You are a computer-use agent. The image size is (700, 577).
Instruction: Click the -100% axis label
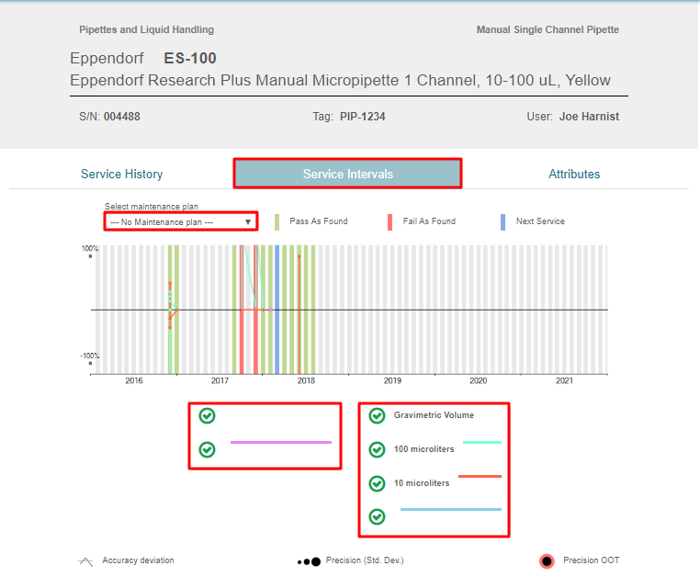(x=89, y=356)
